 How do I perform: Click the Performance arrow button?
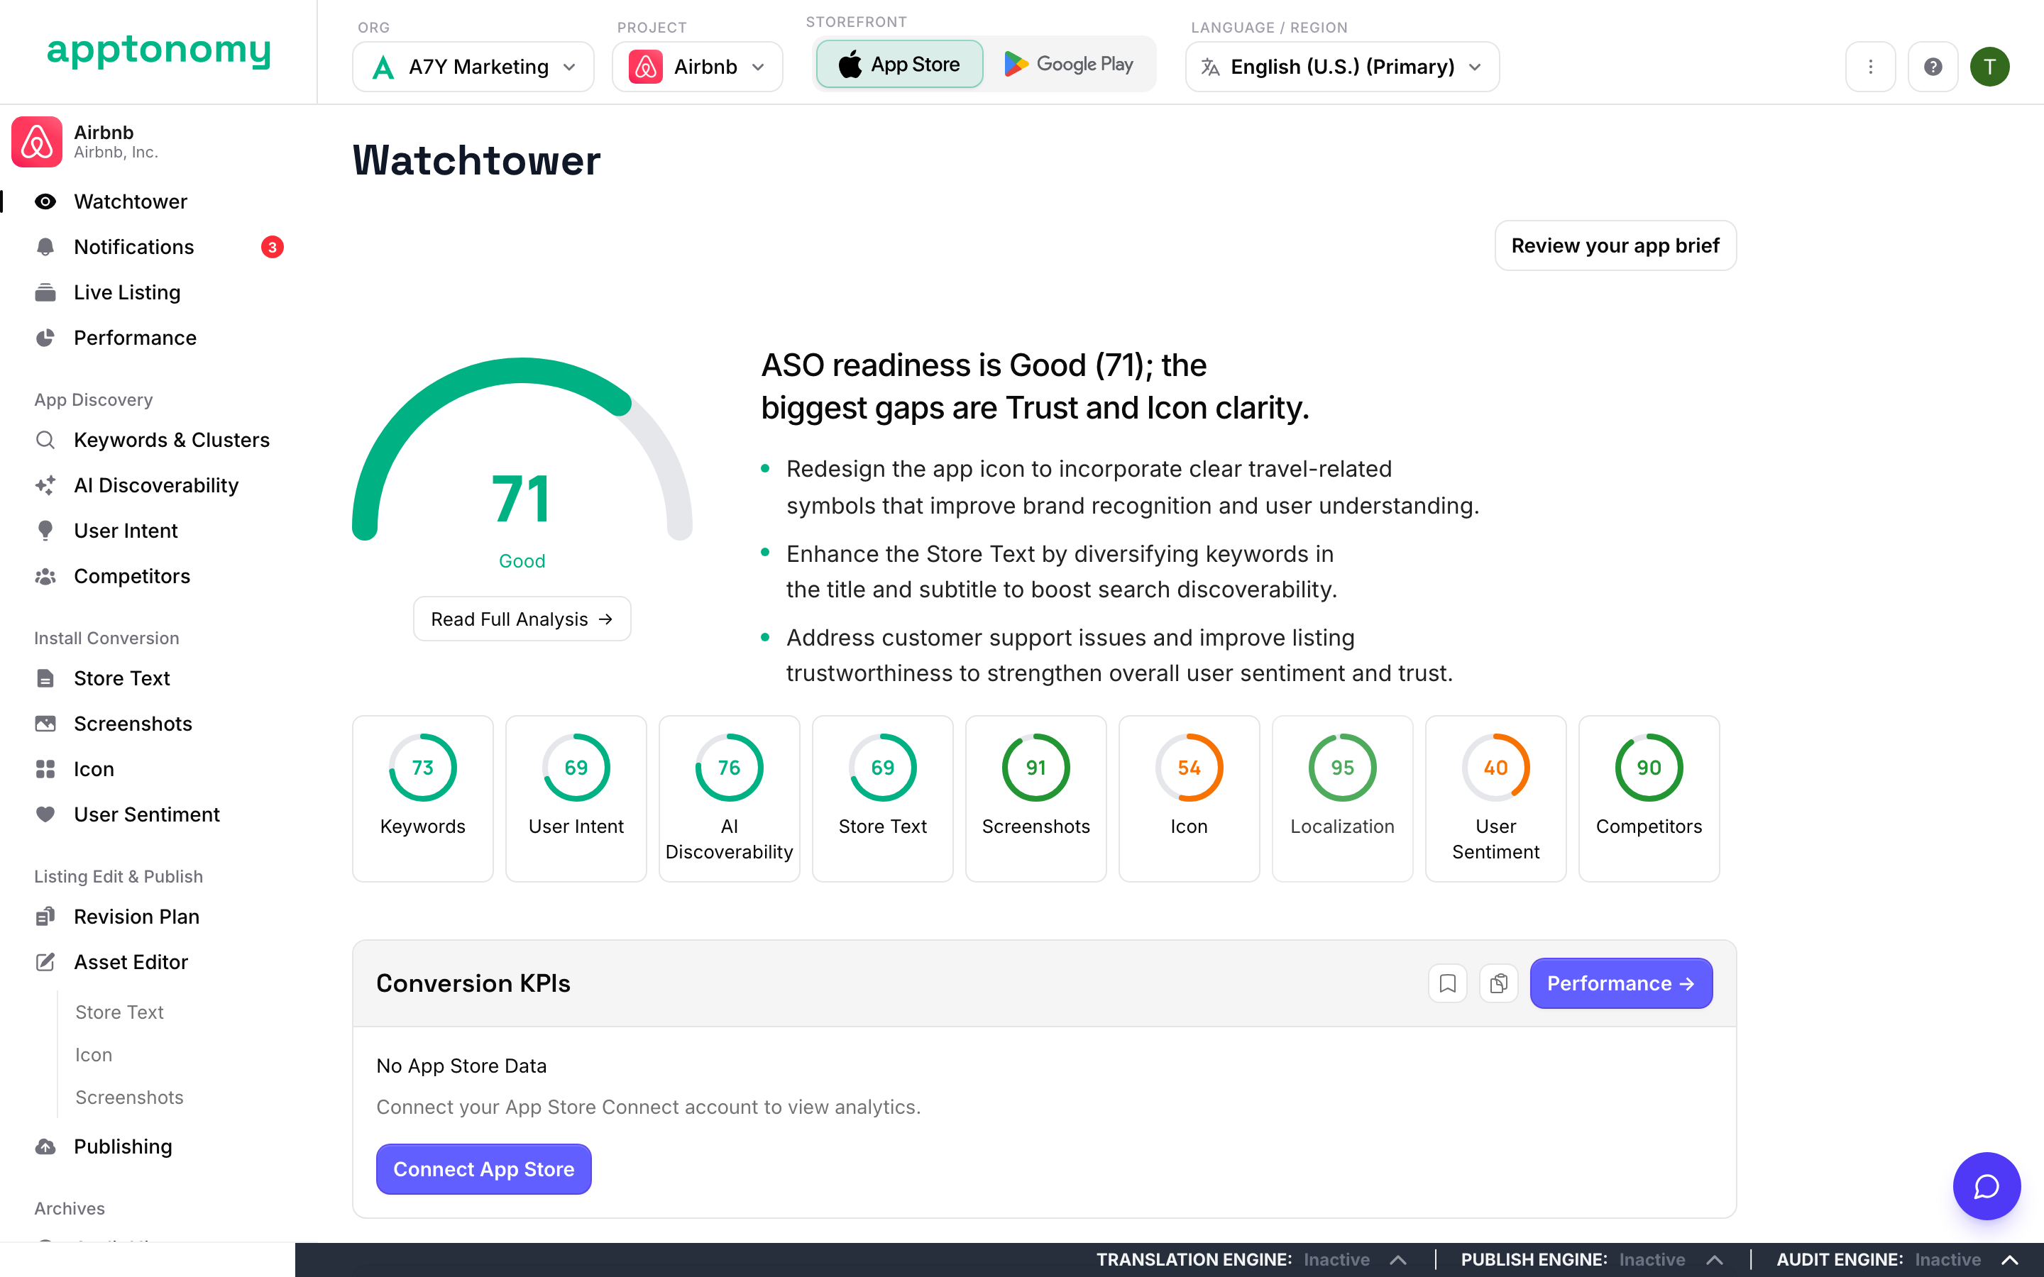coord(1621,983)
